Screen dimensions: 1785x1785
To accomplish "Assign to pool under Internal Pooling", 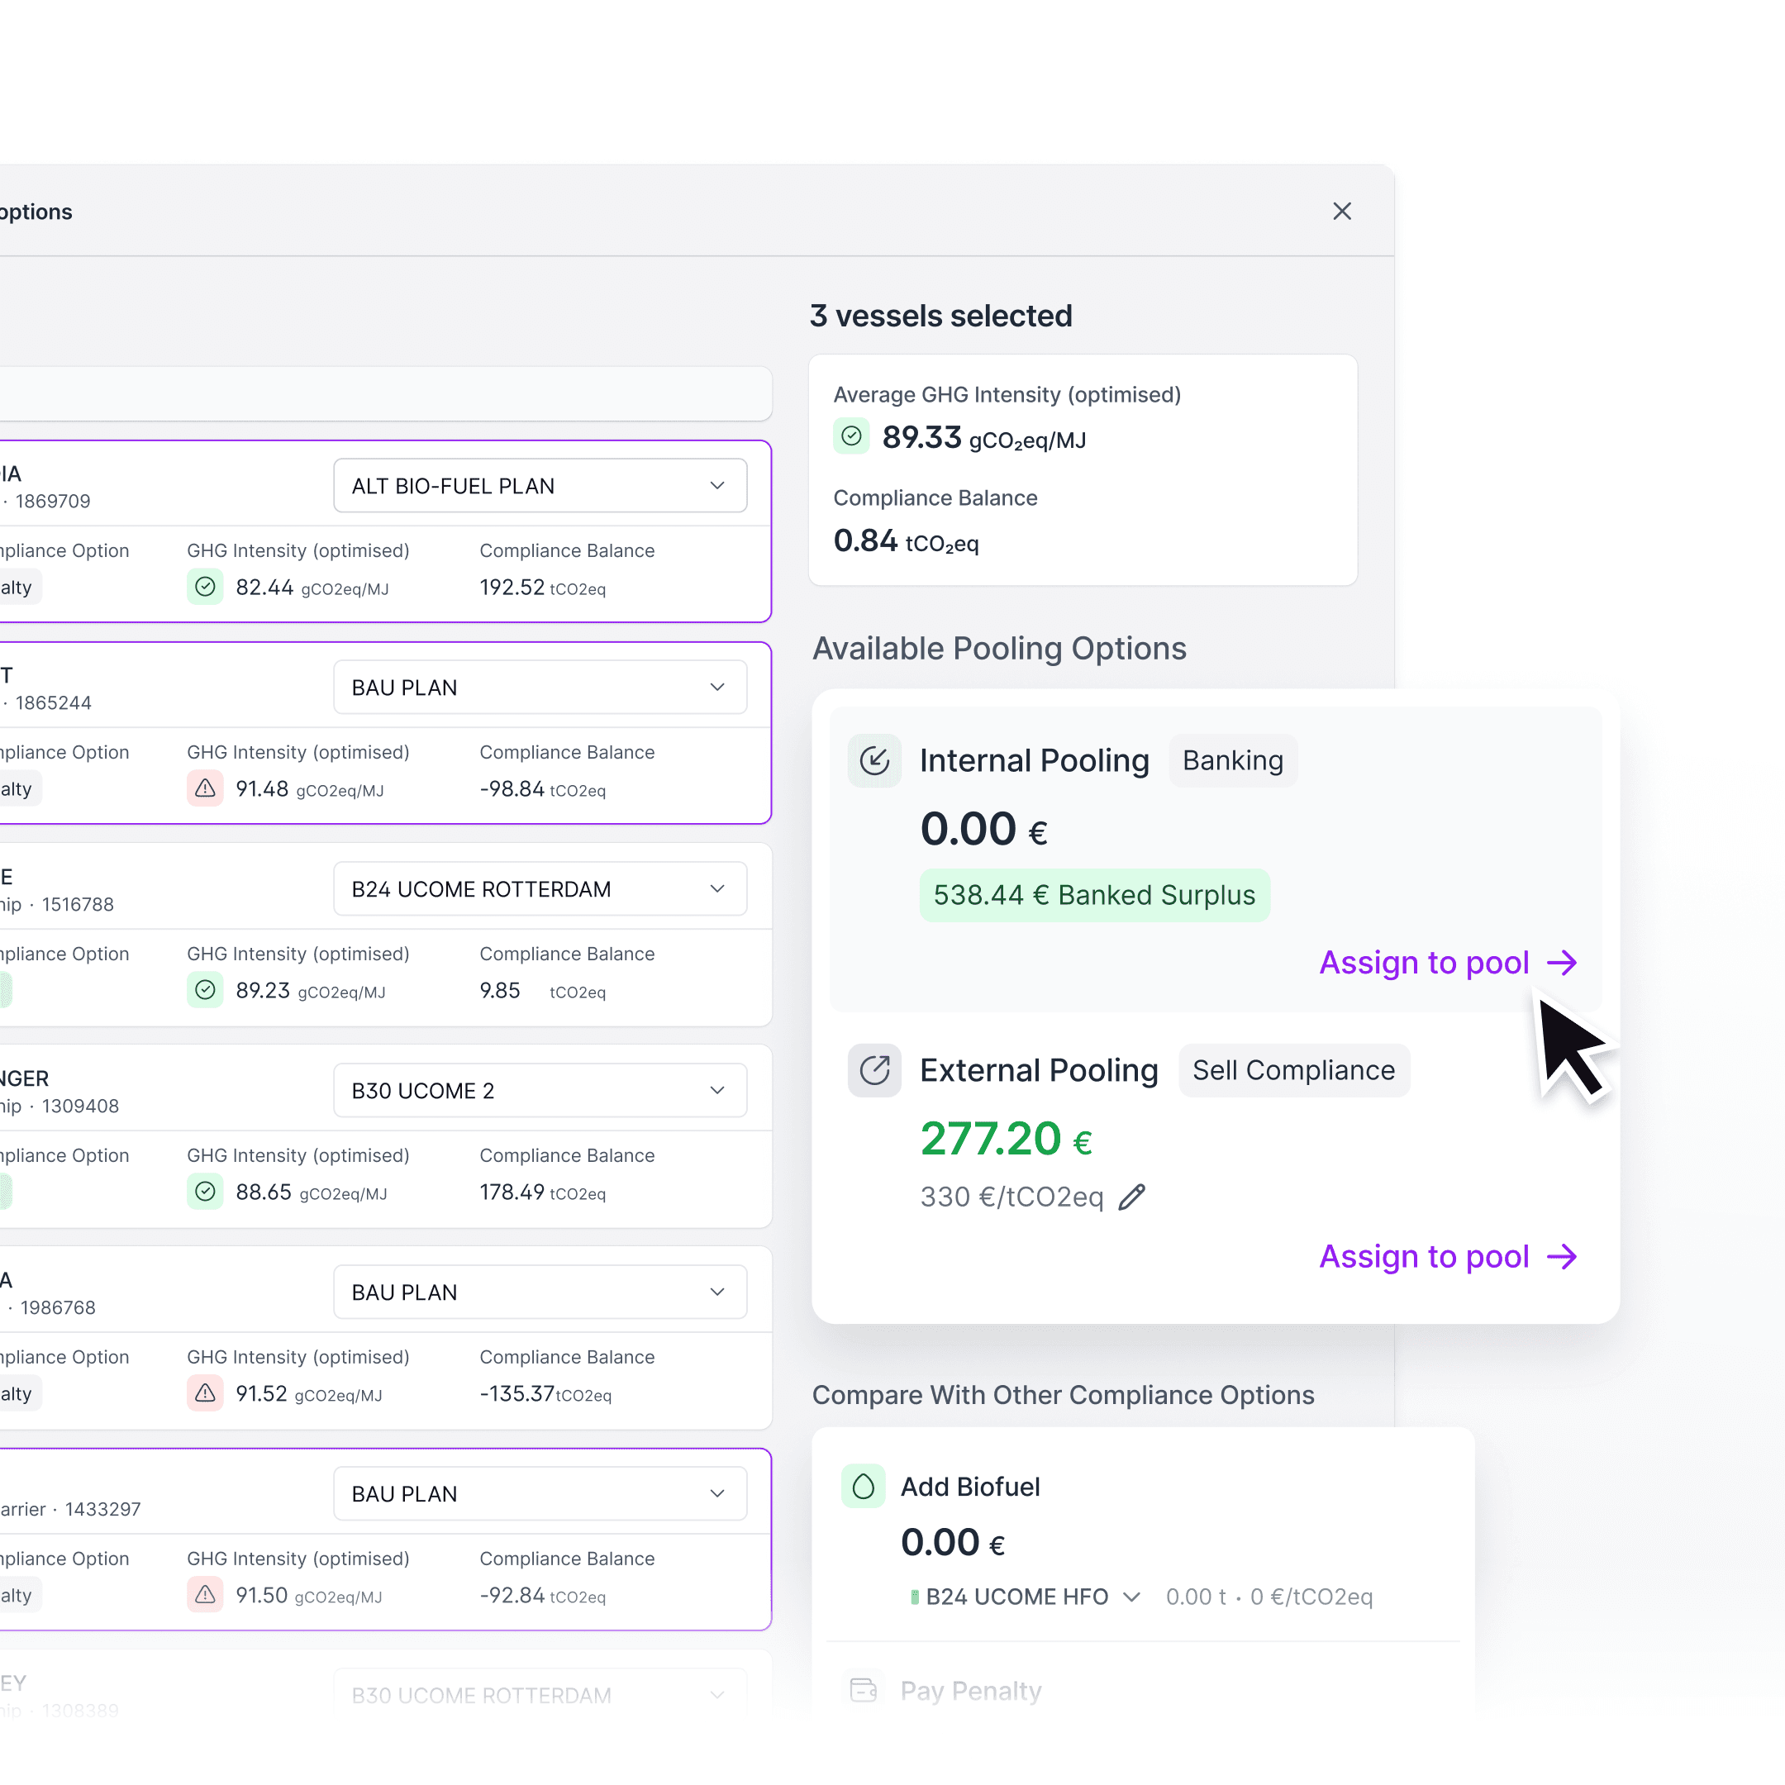I will pos(1448,963).
